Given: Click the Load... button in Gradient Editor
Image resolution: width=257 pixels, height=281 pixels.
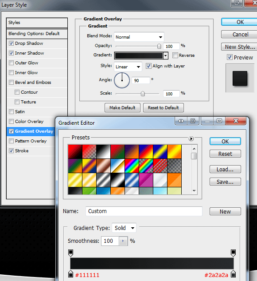Looking at the screenshot, I should (225, 169).
